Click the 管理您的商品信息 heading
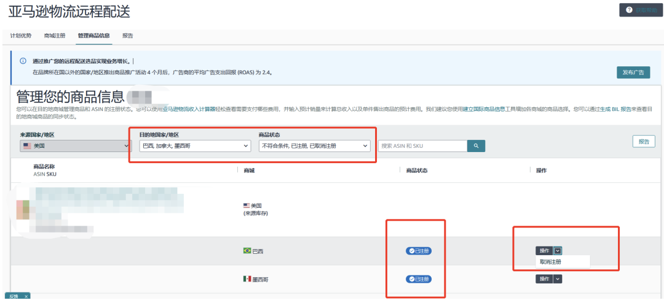 point(70,96)
